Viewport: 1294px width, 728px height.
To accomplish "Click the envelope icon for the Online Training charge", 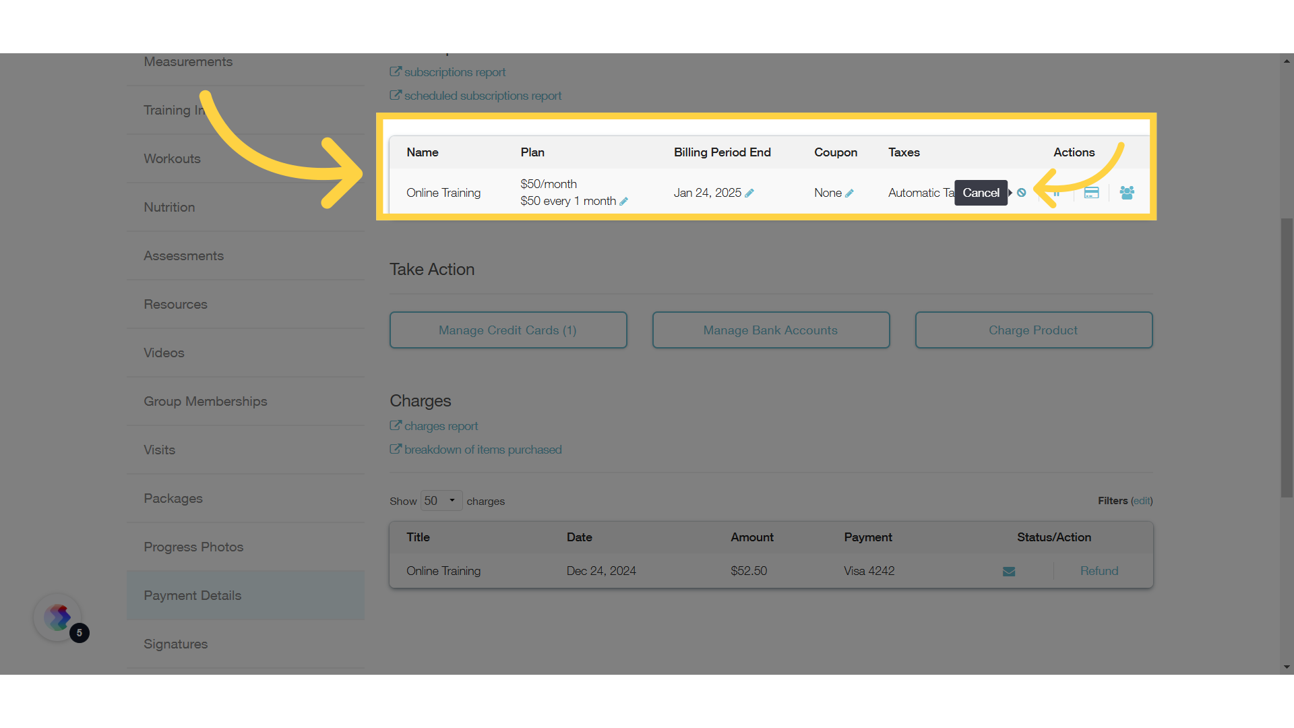I will click(x=1009, y=572).
